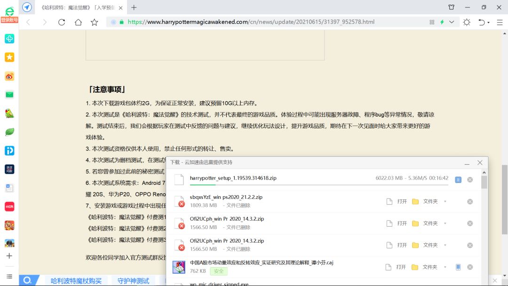This screenshot has height=286, width=508.
Task: Click the blue compass icon beside the tab
Action: (x=27, y=7)
